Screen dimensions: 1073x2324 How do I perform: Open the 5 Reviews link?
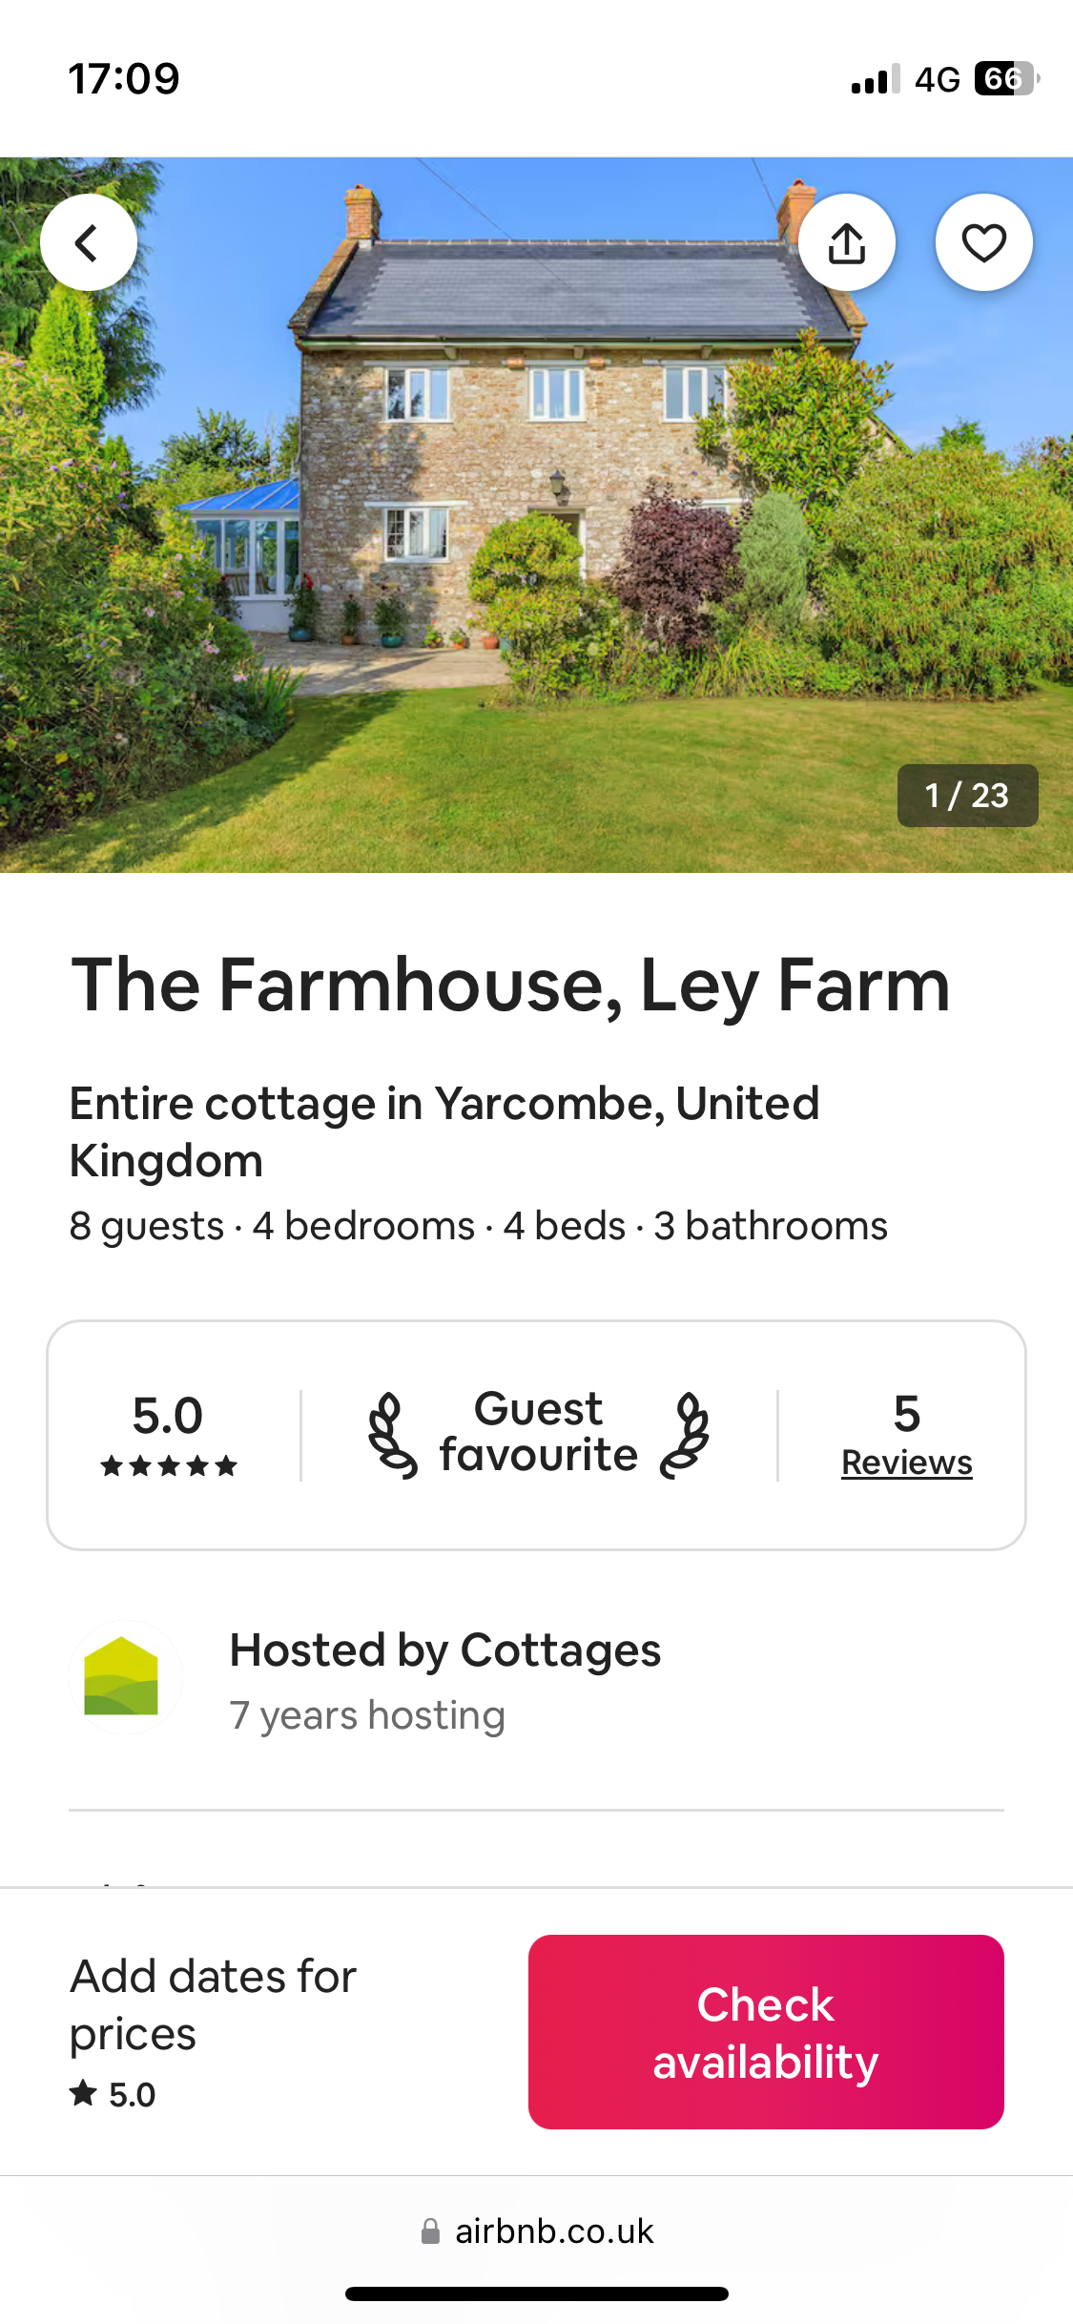(906, 1462)
